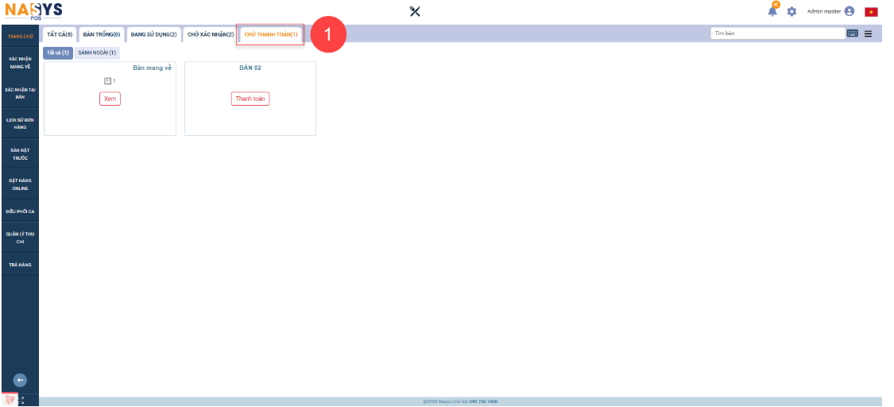
Task: Focus the Tìm bàn search field
Action: 777,33
